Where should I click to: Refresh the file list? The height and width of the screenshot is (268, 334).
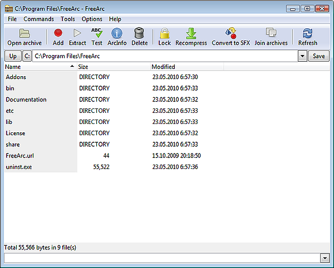point(307,33)
